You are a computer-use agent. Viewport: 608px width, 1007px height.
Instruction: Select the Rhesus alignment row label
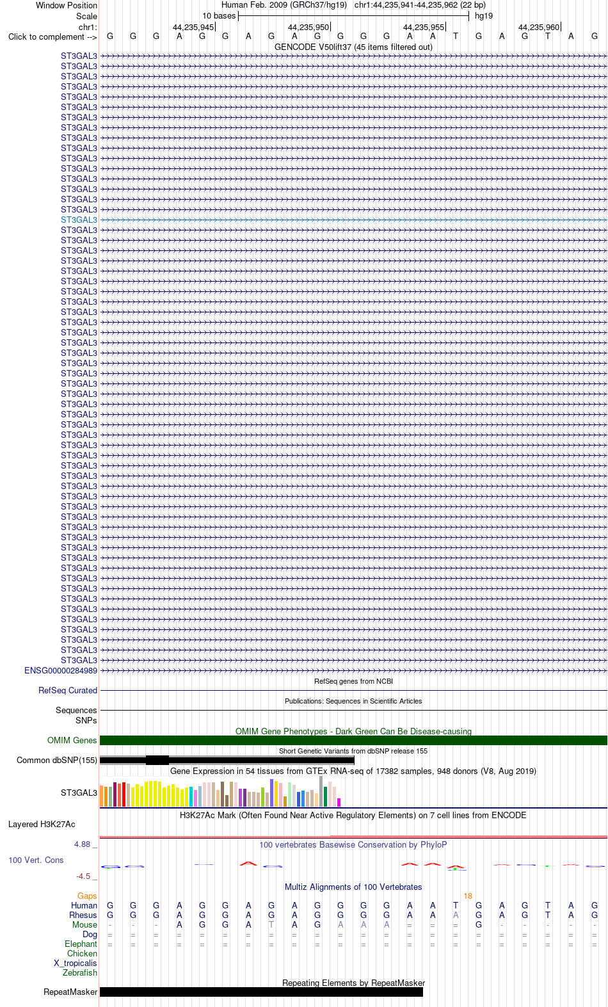[x=83, y=915]
